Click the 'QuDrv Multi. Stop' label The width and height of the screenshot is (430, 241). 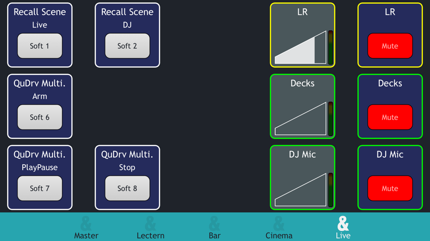point(127,161)
